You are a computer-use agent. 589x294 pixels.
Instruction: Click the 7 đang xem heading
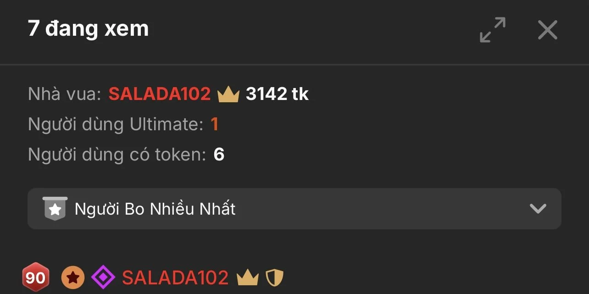[88, 29]
